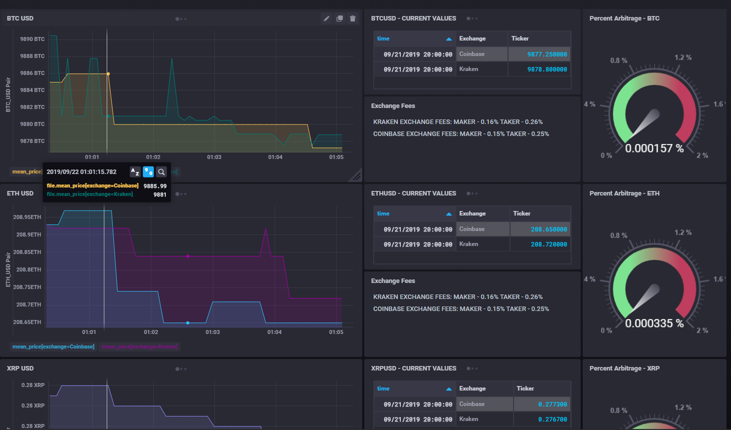The height and width of the screenshot is (430, 731).
Task: Toggle dimmed Kraken series in ETH USD legend
Action: [139, 346]
